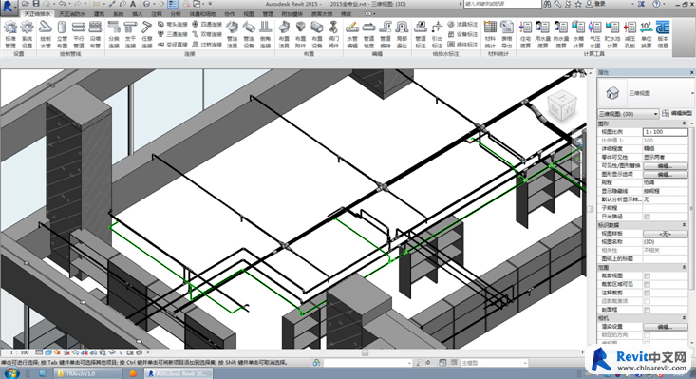
Task: Expand the 三维视图 type selector arrow
Action: tap(691, 93)
